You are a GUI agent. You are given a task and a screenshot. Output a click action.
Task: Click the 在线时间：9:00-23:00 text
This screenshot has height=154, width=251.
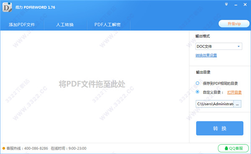(x=69, y=148)
